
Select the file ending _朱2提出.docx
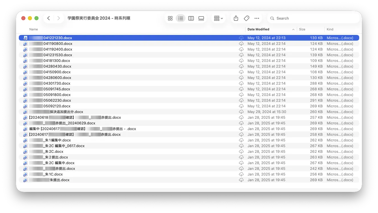(x=189, y=157)
